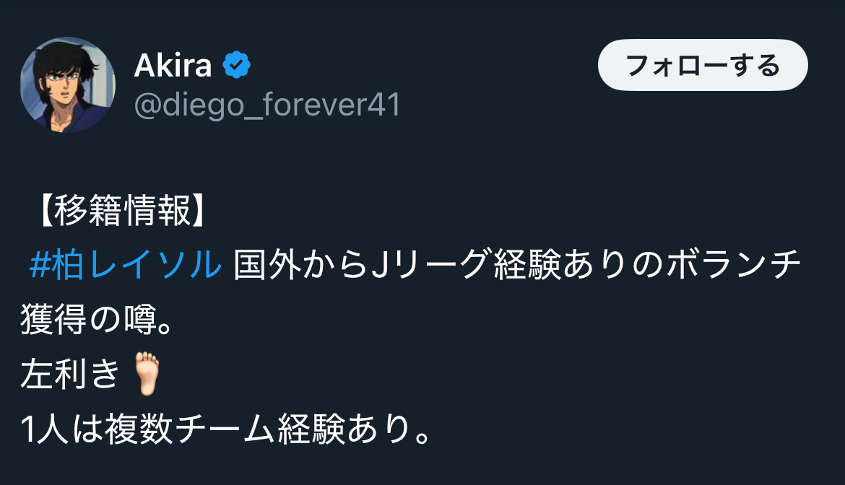The height and width of the screenshot is (485, 845).
Task: Click the 獲得 characters in the tweet
Action: pyautogui.click(x=53, y=319)
